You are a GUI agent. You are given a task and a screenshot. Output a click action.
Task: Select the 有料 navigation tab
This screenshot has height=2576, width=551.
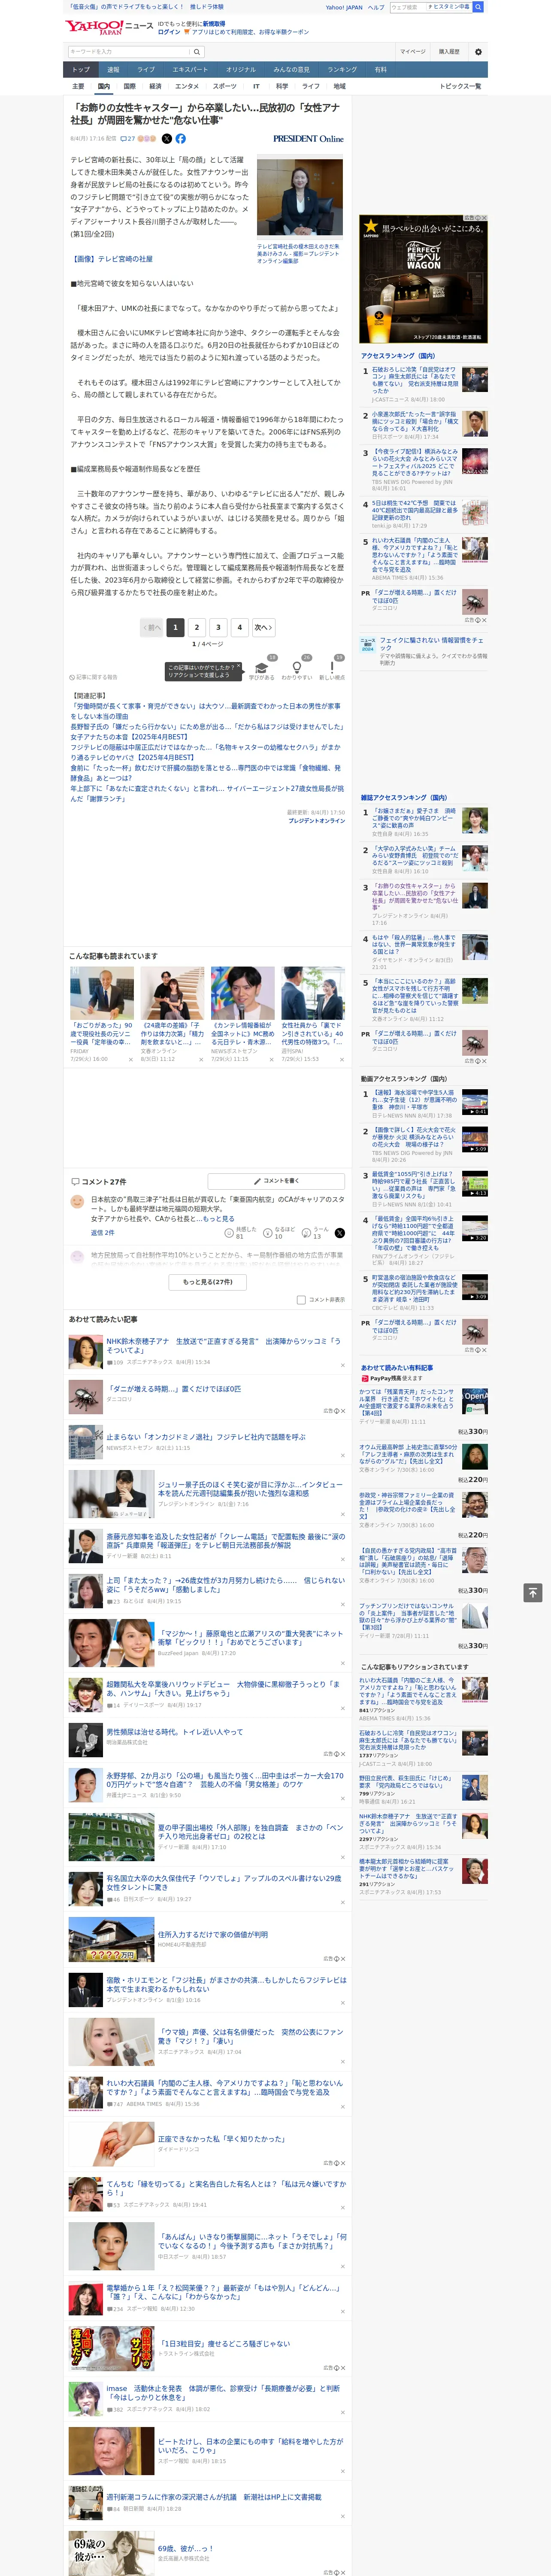point(380,69)
